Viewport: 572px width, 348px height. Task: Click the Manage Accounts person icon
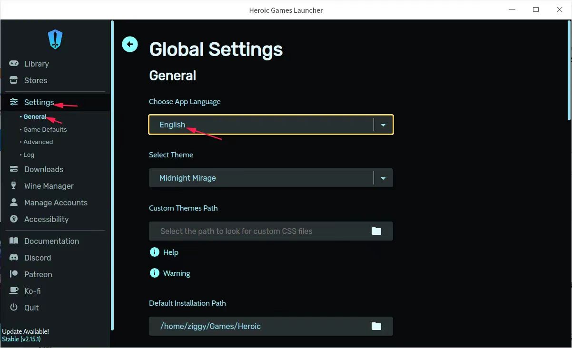tap(14, 202)
